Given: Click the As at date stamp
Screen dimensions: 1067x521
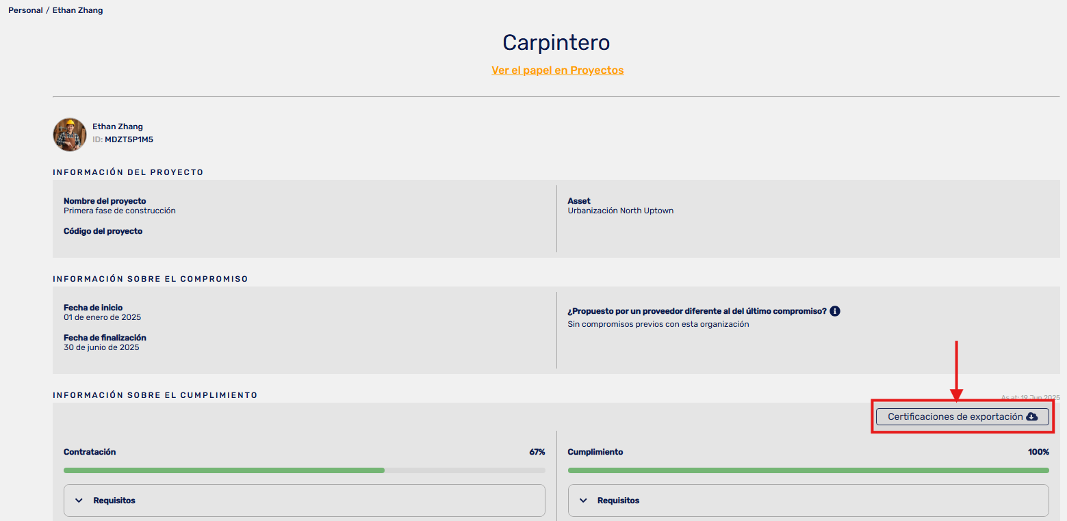Looking at the screenshot, I should (1030, 397).
